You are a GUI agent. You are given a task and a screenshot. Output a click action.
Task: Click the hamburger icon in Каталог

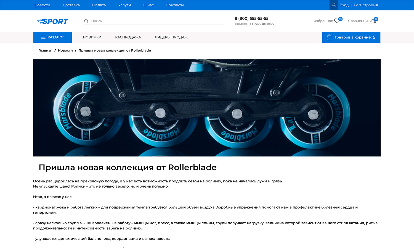point(43,37)
